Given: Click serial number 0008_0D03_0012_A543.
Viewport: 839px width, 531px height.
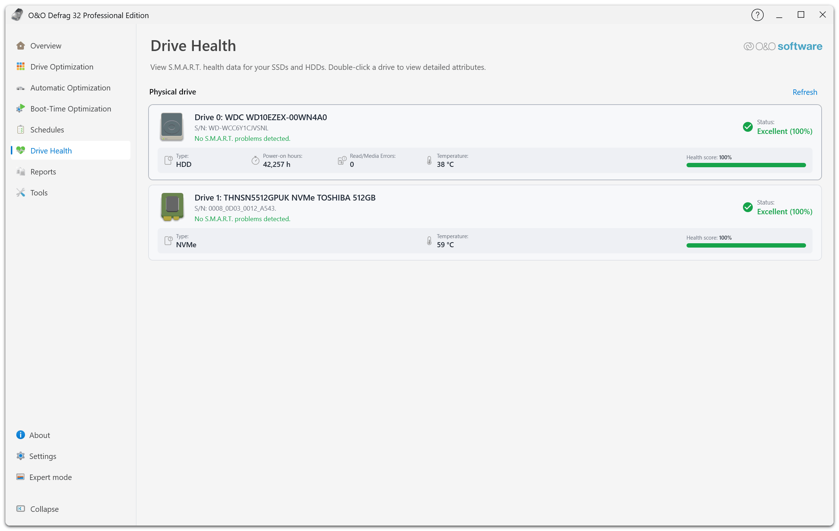Looking at the screenshot, I should 242,208.
